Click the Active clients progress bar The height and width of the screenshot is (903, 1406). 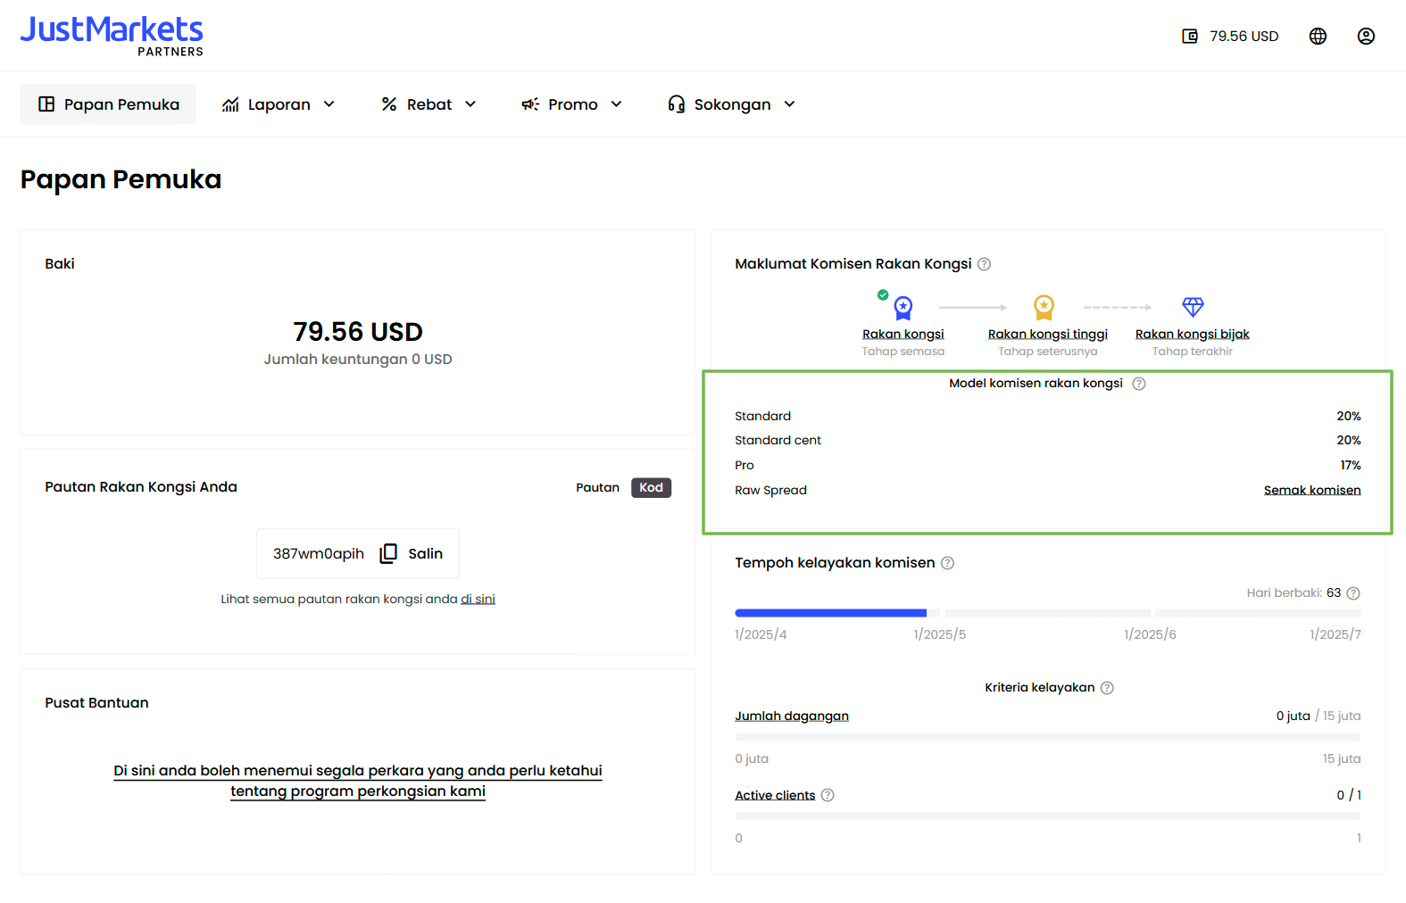coord(1048,816)
